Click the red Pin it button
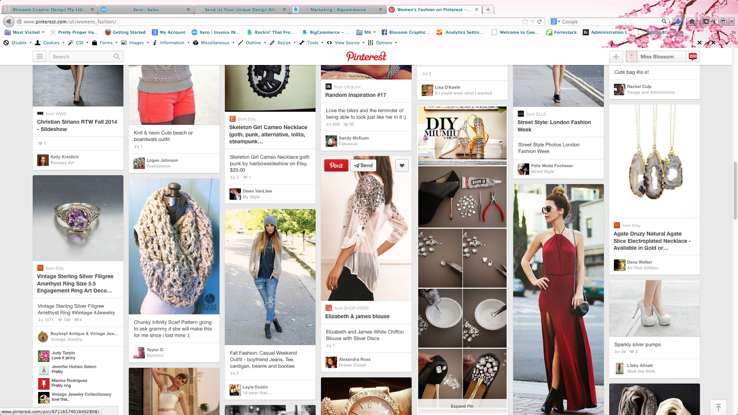Viewport: 738px width, 415px height. coord(336,166)
